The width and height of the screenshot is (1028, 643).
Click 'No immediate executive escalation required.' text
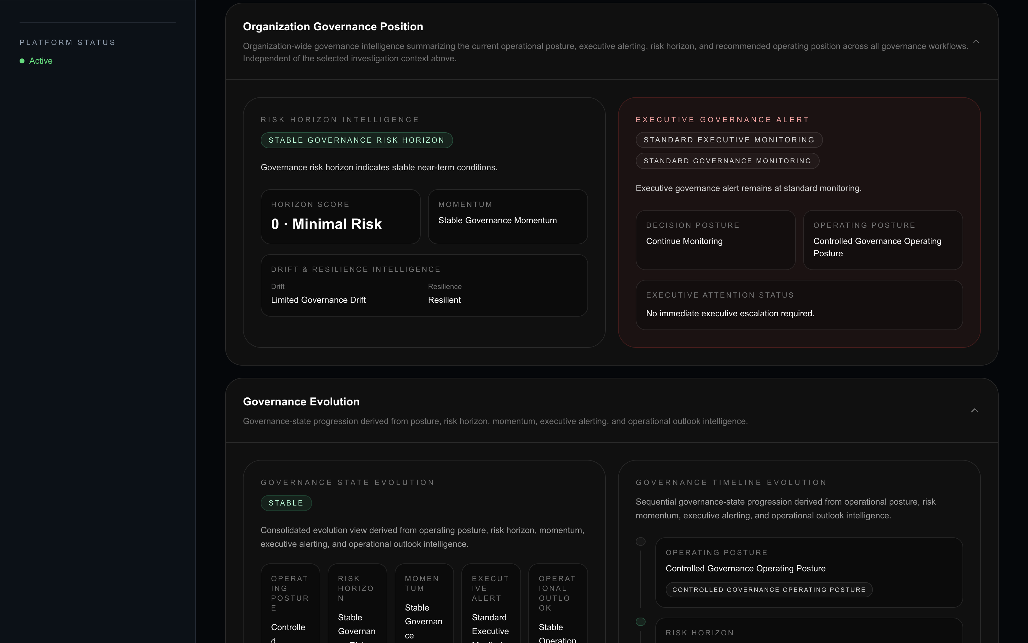click(730, 314)
